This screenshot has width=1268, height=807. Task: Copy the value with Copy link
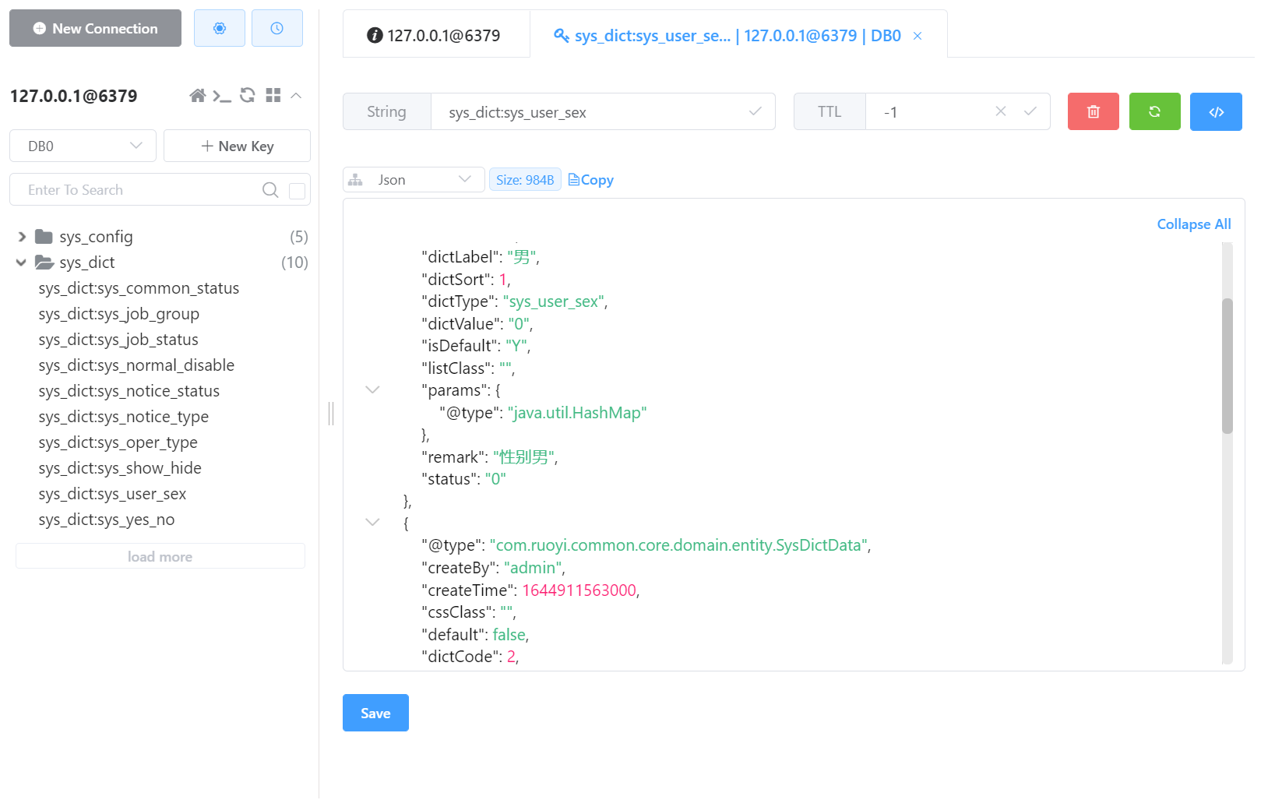point(591,180)
